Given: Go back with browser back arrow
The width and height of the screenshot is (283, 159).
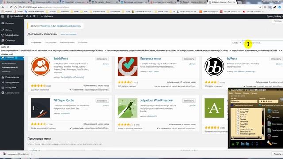Looking at the screenshot, I should pyautogui.click(x=3, y=7).
